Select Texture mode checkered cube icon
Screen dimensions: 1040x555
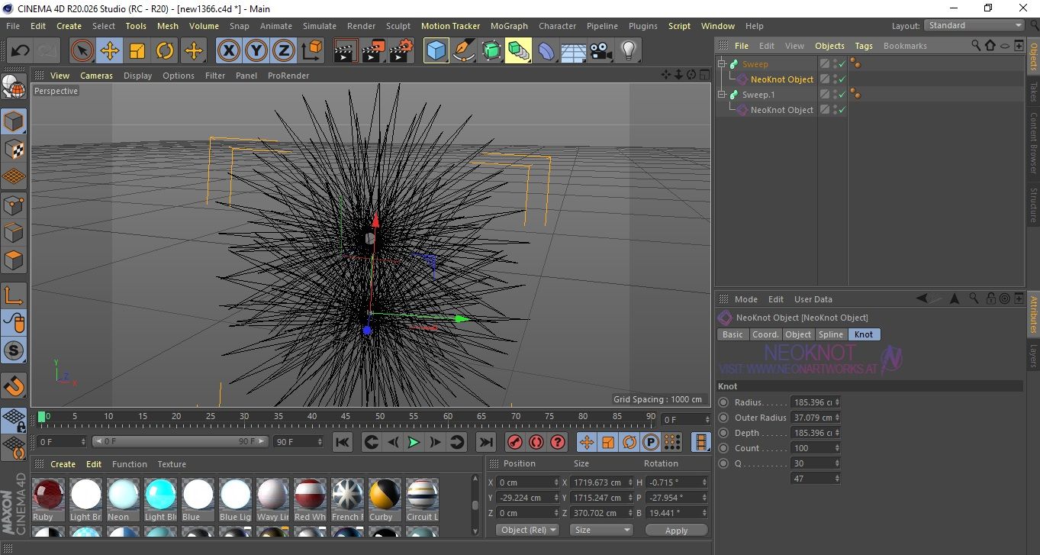(14, 149)
